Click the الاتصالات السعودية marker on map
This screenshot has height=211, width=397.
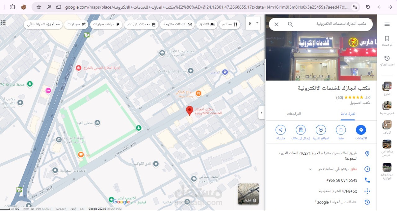pyautogui.click(x=55, y=170)
